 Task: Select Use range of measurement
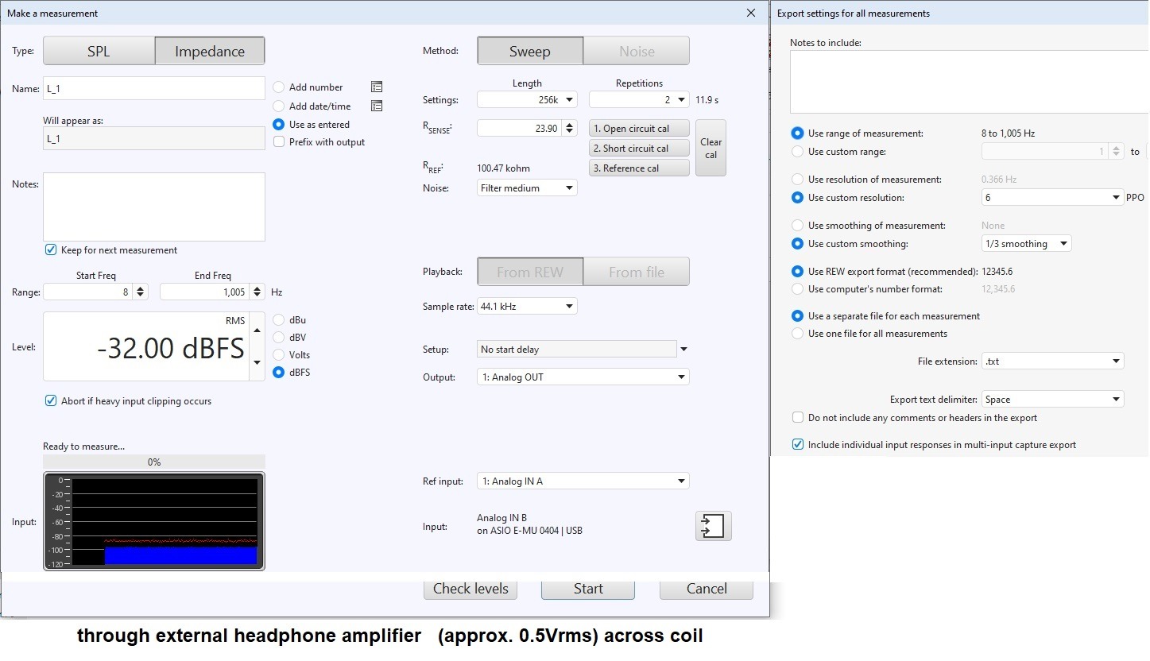[798, 133]
